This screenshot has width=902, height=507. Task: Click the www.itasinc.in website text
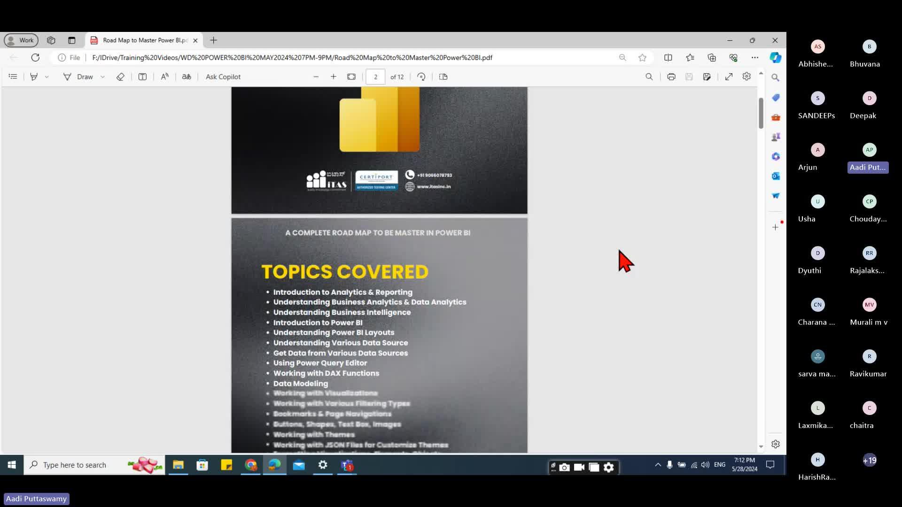point(434,186)
